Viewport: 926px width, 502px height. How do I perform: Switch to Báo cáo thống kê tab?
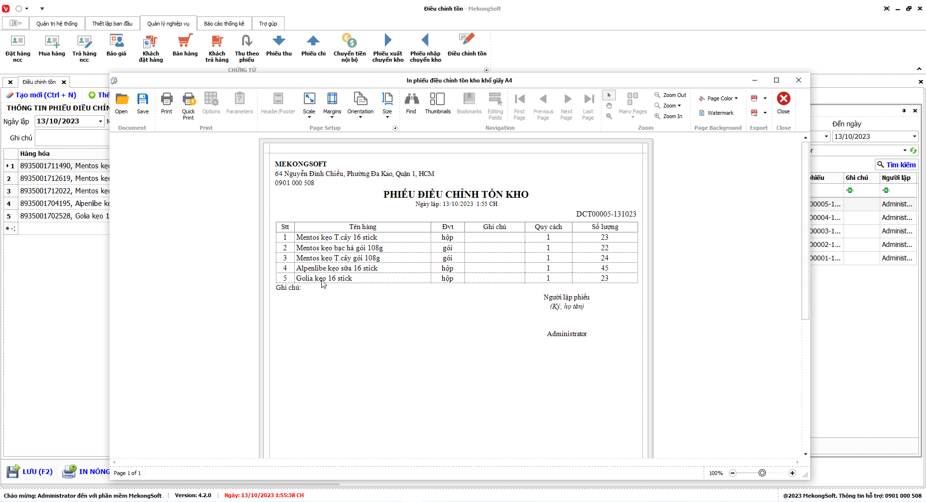(224, 24)
